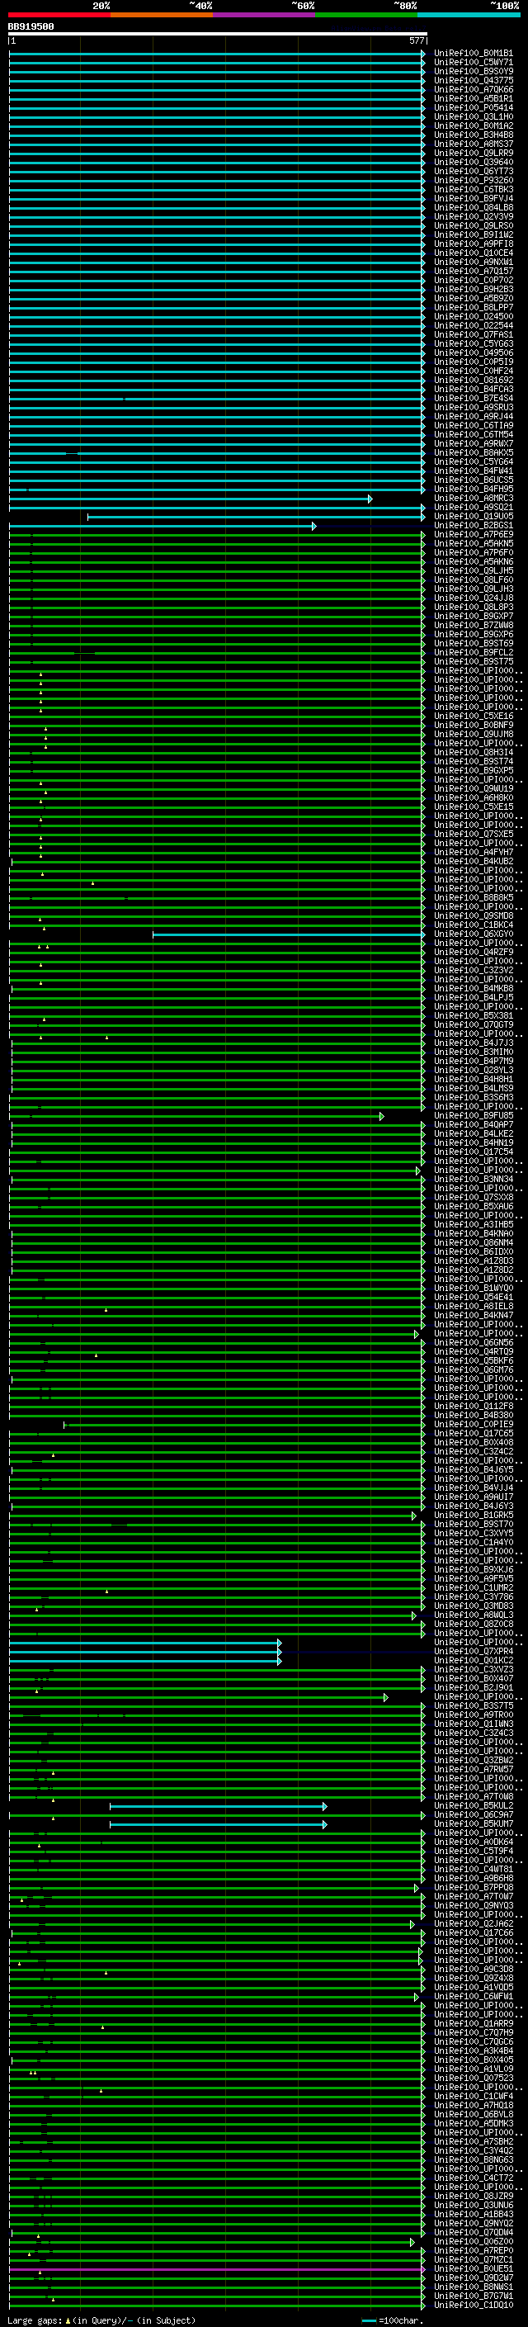Select hit UniRef100_C5WY71
Viewport: 528px width, 2327px height.
point(474,64)
